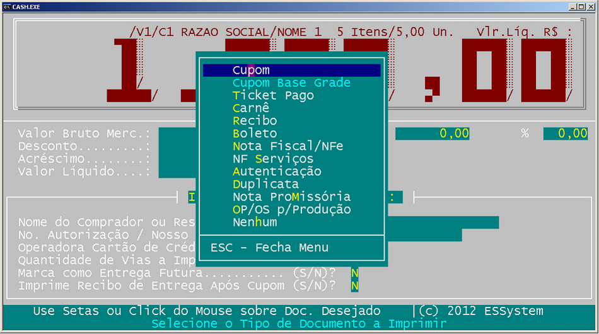Click the percentage 0,00 input field

(565, 134)
